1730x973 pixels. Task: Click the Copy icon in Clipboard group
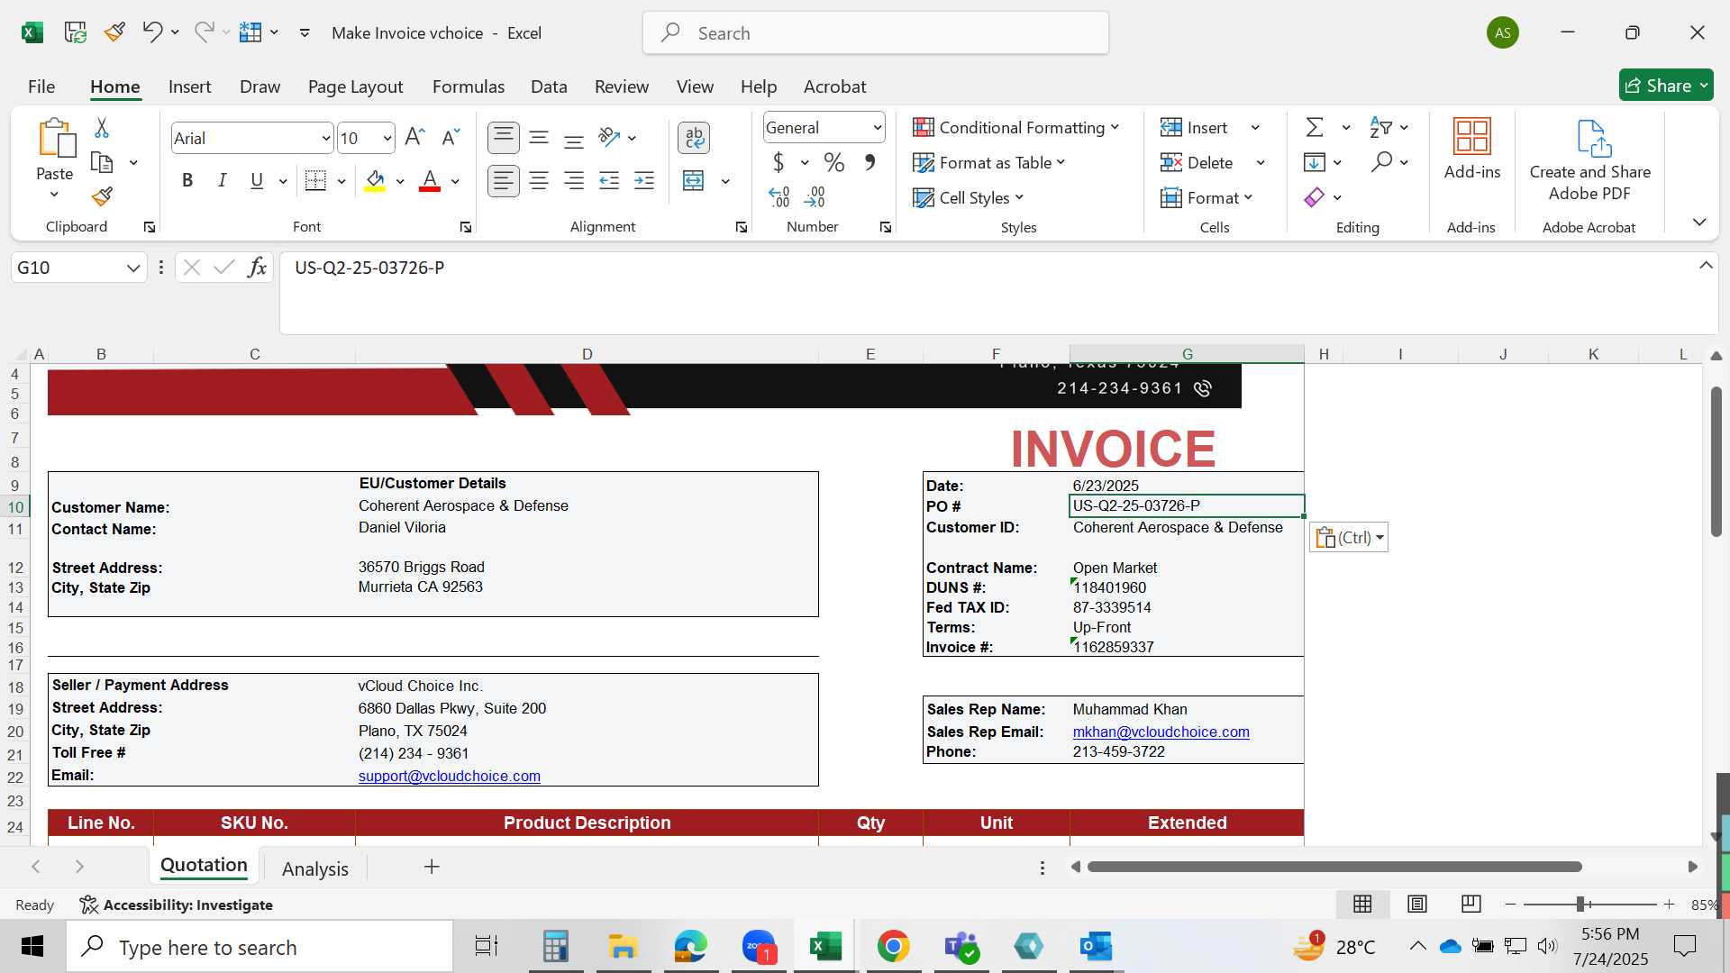pos(102,162)
